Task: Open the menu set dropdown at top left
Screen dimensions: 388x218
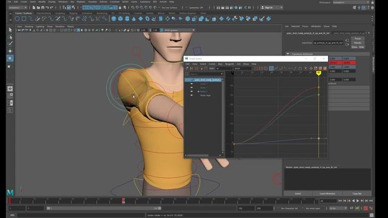Action: tap(18, 8)
